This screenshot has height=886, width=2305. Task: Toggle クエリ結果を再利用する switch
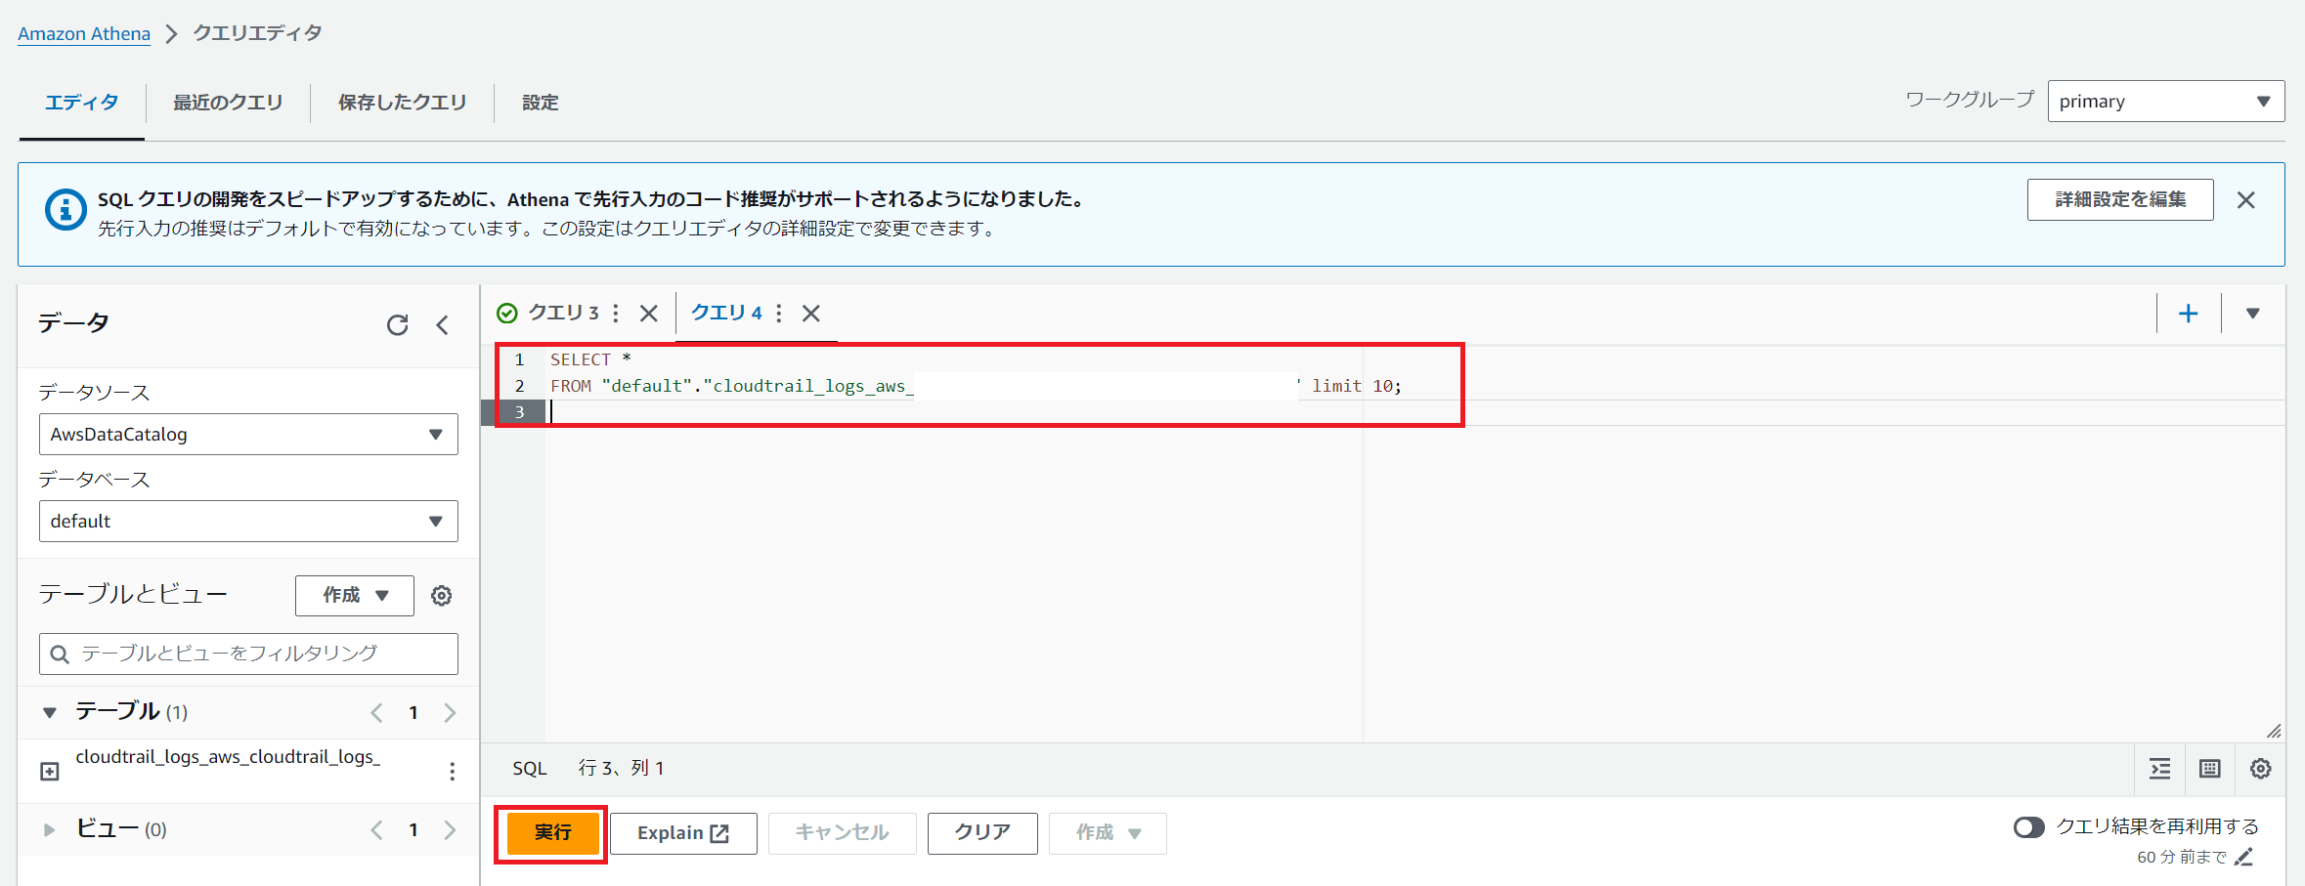point(2029,827)
